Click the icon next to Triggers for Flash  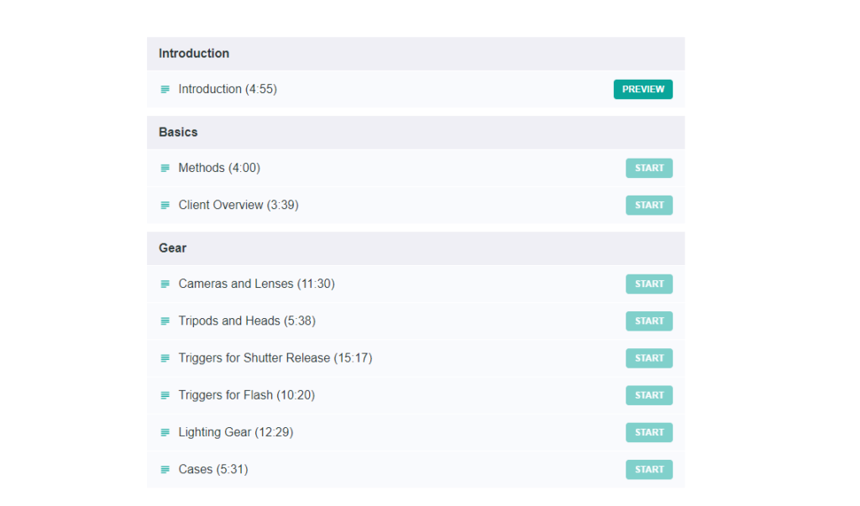pos(165,395)
